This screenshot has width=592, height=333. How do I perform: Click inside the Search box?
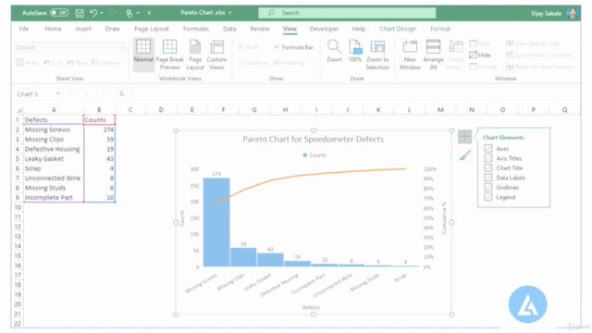(347, 13)
